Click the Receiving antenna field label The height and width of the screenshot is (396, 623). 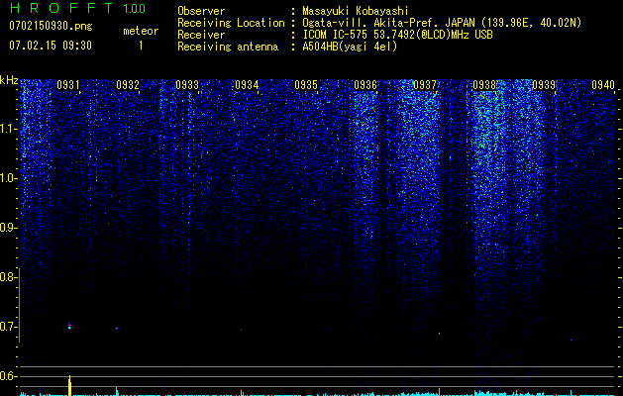tap(228, 47)
